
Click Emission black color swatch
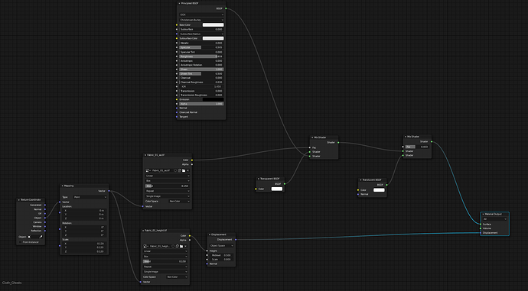(213, 99)
